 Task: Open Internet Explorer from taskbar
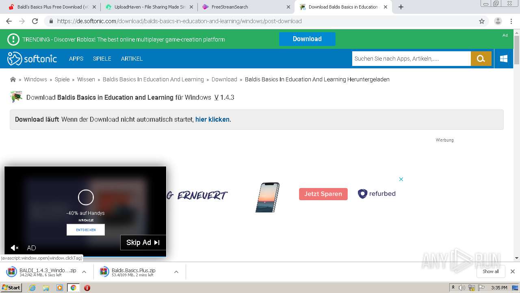point(32,288)
